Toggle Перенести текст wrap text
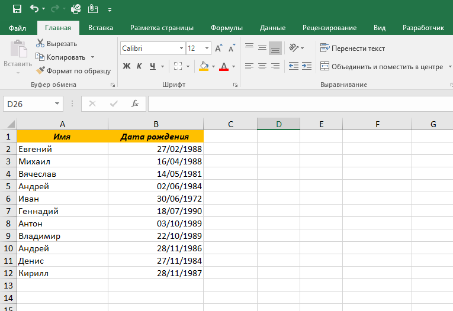This screenshot has height=311, width=453. (352, 48)
